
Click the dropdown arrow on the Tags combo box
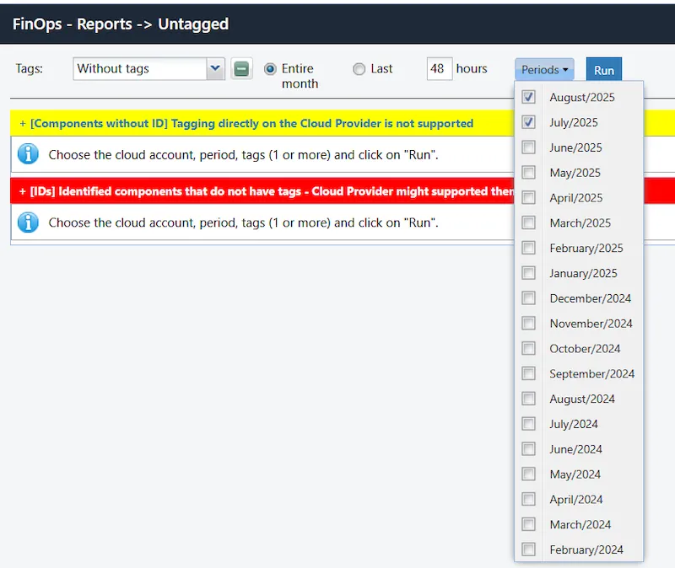214,68
